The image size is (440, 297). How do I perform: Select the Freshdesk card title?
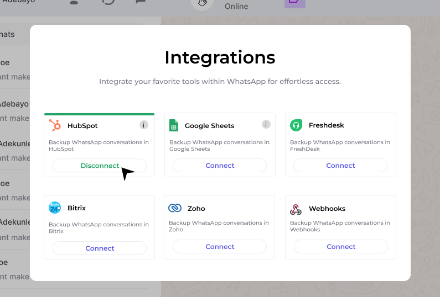tap(327, 125)
